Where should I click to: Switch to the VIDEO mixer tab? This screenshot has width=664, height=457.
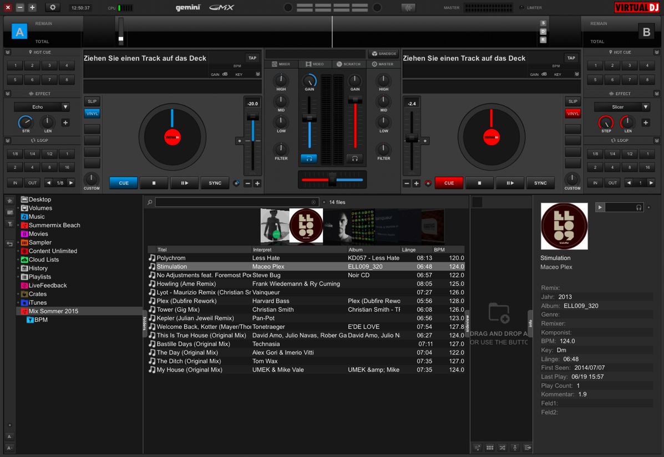(314, 64)
